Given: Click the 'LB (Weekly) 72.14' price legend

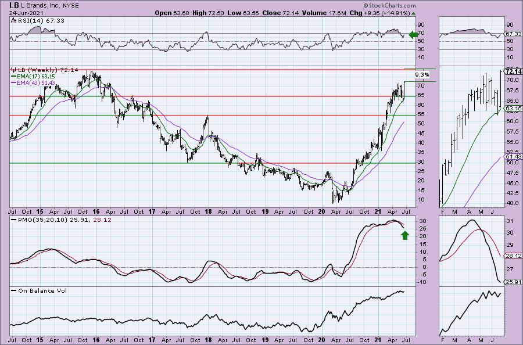Looking at the screenshot, I should tap(45, 70).
